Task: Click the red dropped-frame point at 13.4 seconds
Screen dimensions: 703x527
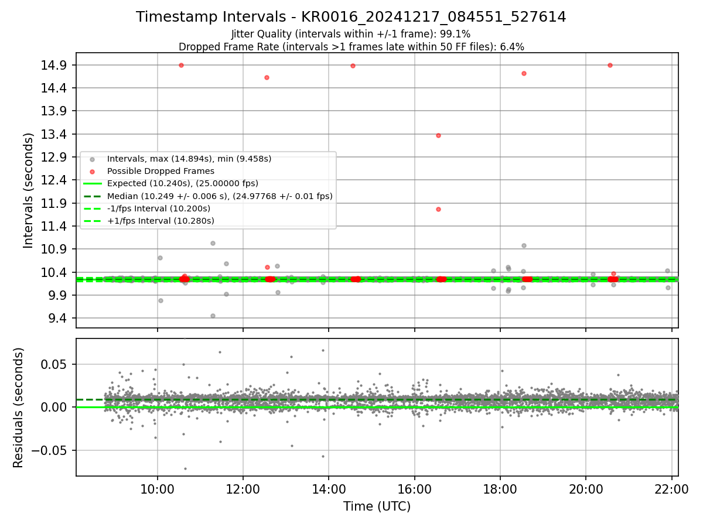Action: click(x=438, y=135)
